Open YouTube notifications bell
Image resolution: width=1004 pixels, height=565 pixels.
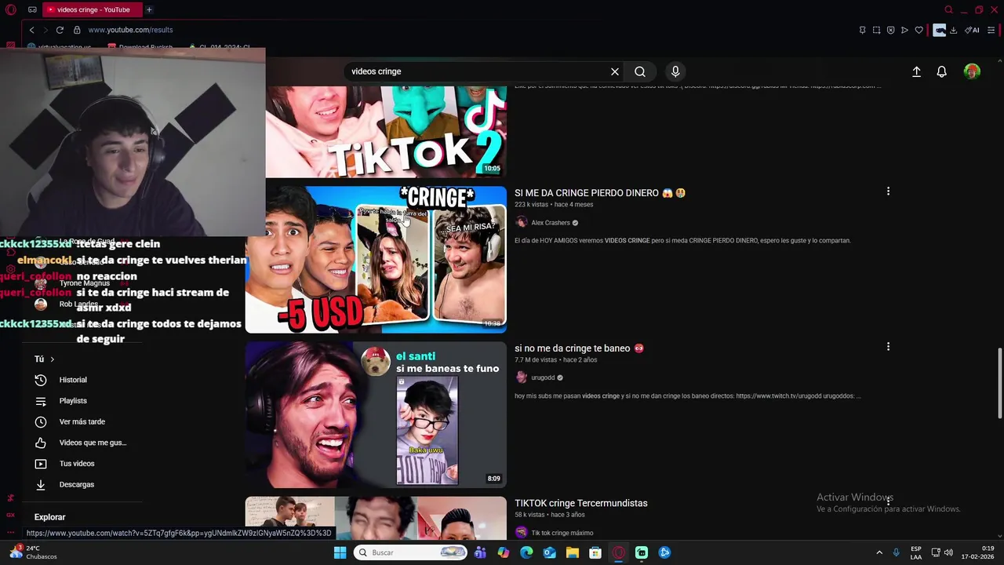point(942,71)
